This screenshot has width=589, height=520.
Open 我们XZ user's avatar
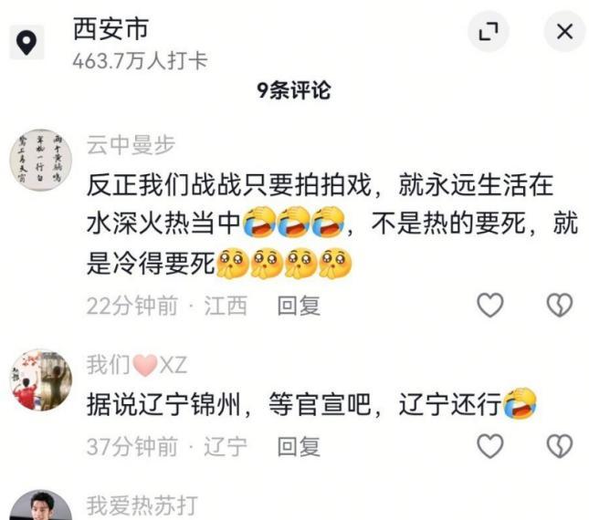pyautogui.click(x=41, y=380)
